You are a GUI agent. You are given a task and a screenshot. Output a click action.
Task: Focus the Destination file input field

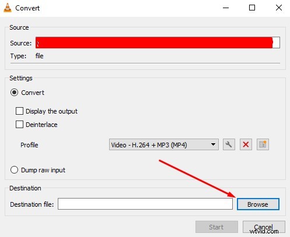coord(145,204)
